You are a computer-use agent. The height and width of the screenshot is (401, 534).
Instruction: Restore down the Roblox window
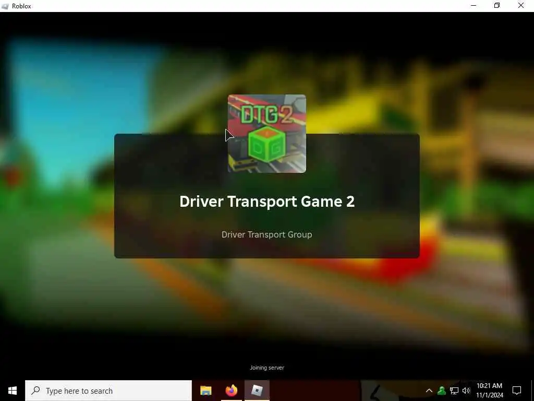[x=497, y=6]
